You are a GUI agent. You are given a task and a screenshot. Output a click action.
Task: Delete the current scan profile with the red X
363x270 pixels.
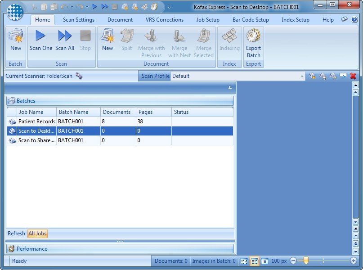[x=353, y=76]
